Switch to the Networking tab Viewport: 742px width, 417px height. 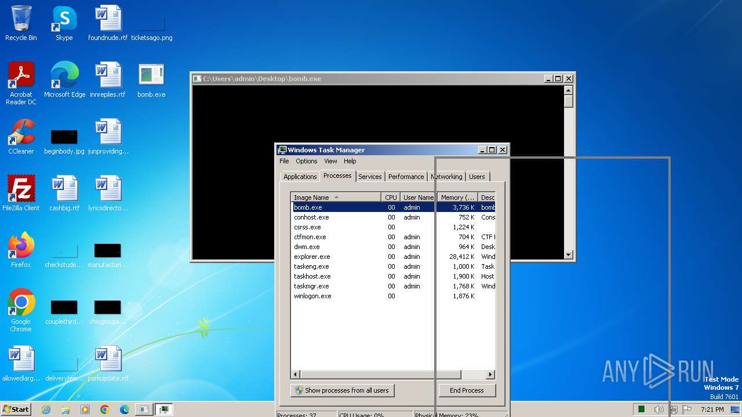(x=446, y=177)
